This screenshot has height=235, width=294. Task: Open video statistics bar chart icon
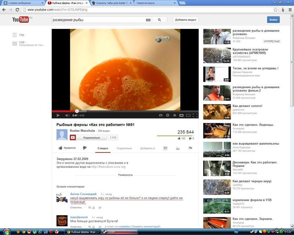178,148
